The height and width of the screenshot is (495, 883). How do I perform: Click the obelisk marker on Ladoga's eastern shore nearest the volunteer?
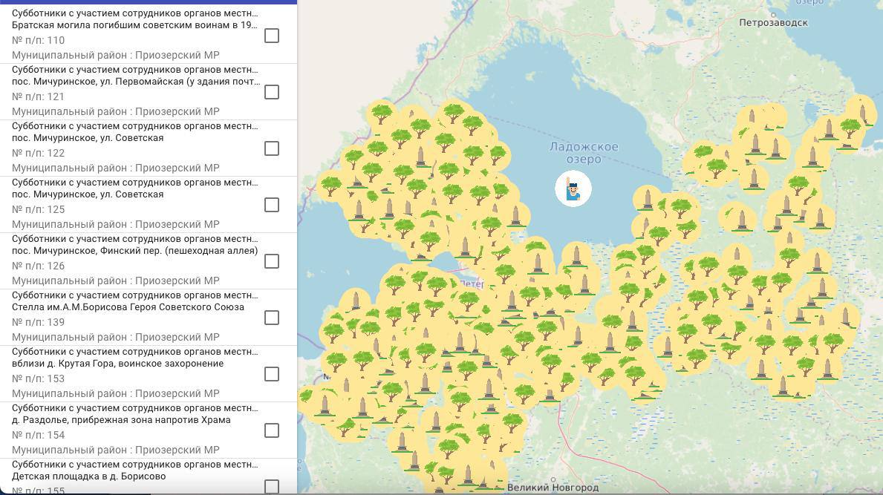[x=648, y=200]
